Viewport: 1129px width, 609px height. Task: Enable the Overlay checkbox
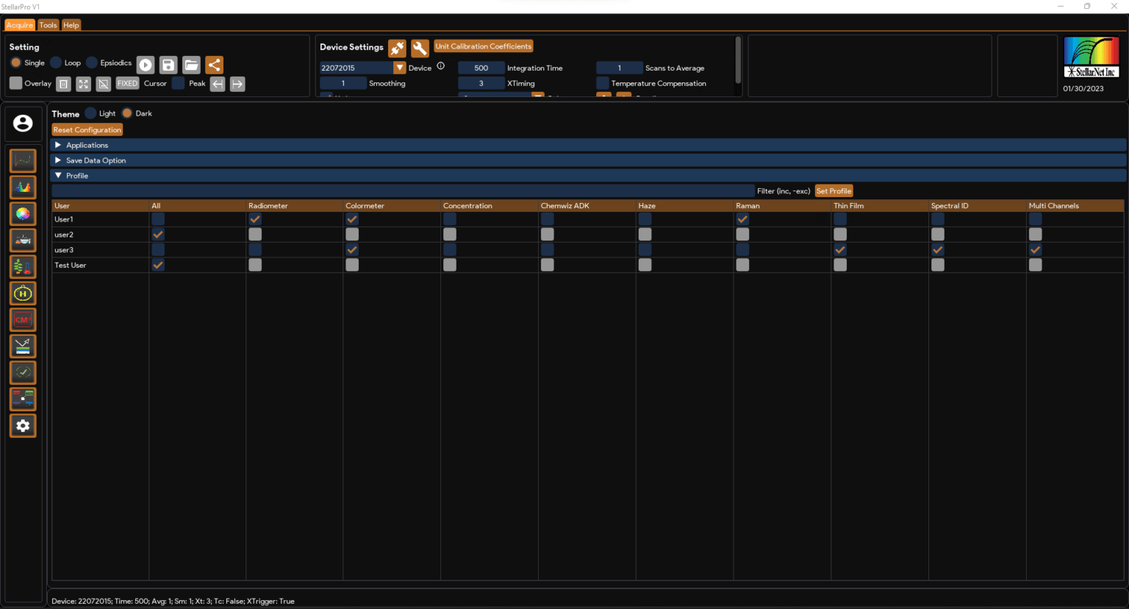pyautogui.click(x=15, y=83)
